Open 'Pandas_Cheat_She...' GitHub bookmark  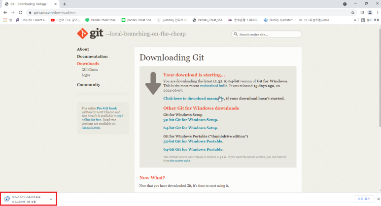click(208, 20)
